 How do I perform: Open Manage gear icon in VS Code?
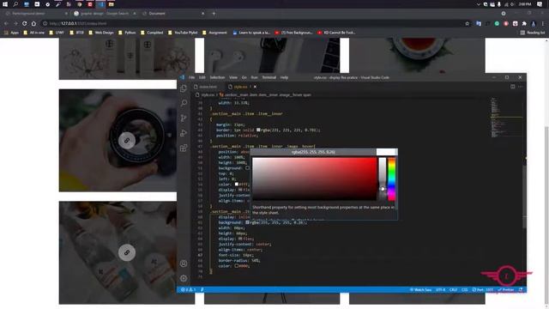click(x=184, y=278)
